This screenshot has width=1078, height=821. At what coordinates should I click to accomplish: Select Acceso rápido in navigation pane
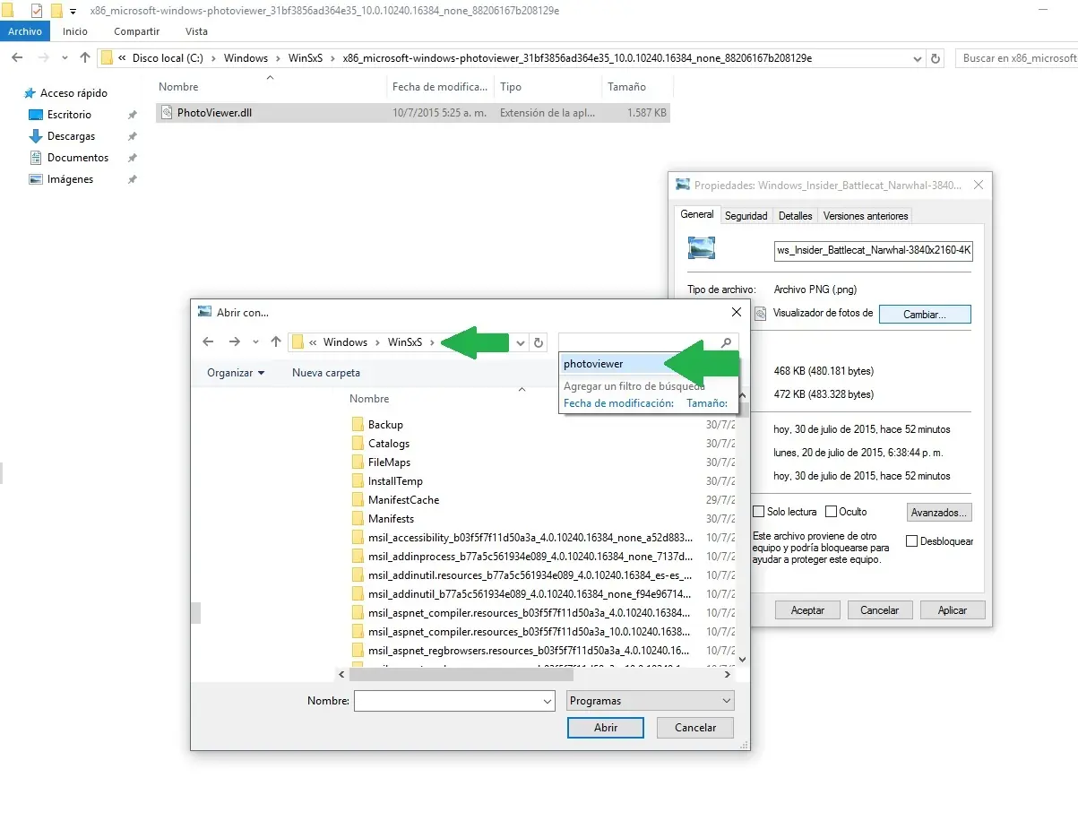[x=73, y=93]
